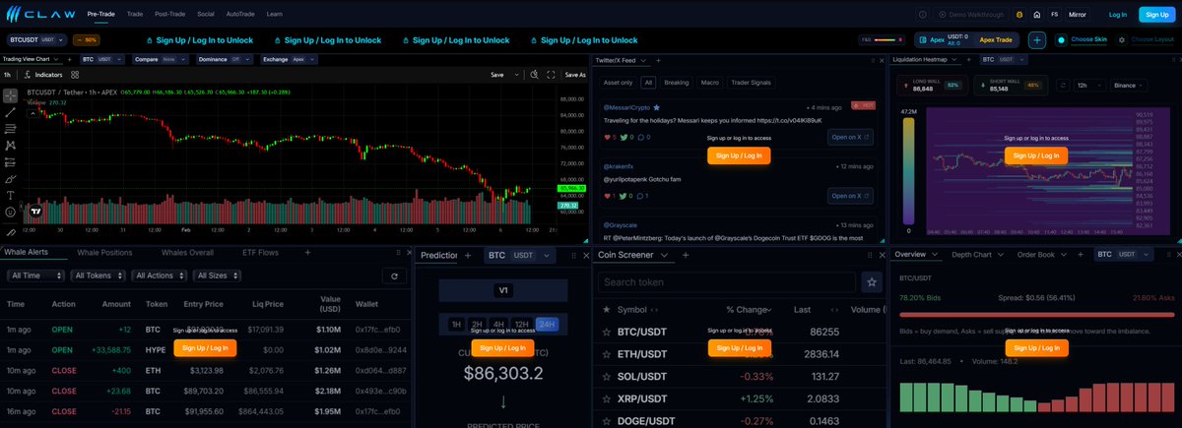This screenshot has height=428, width=1182.
Task: Click the star favorites button in screener
Action: [871, 282]
